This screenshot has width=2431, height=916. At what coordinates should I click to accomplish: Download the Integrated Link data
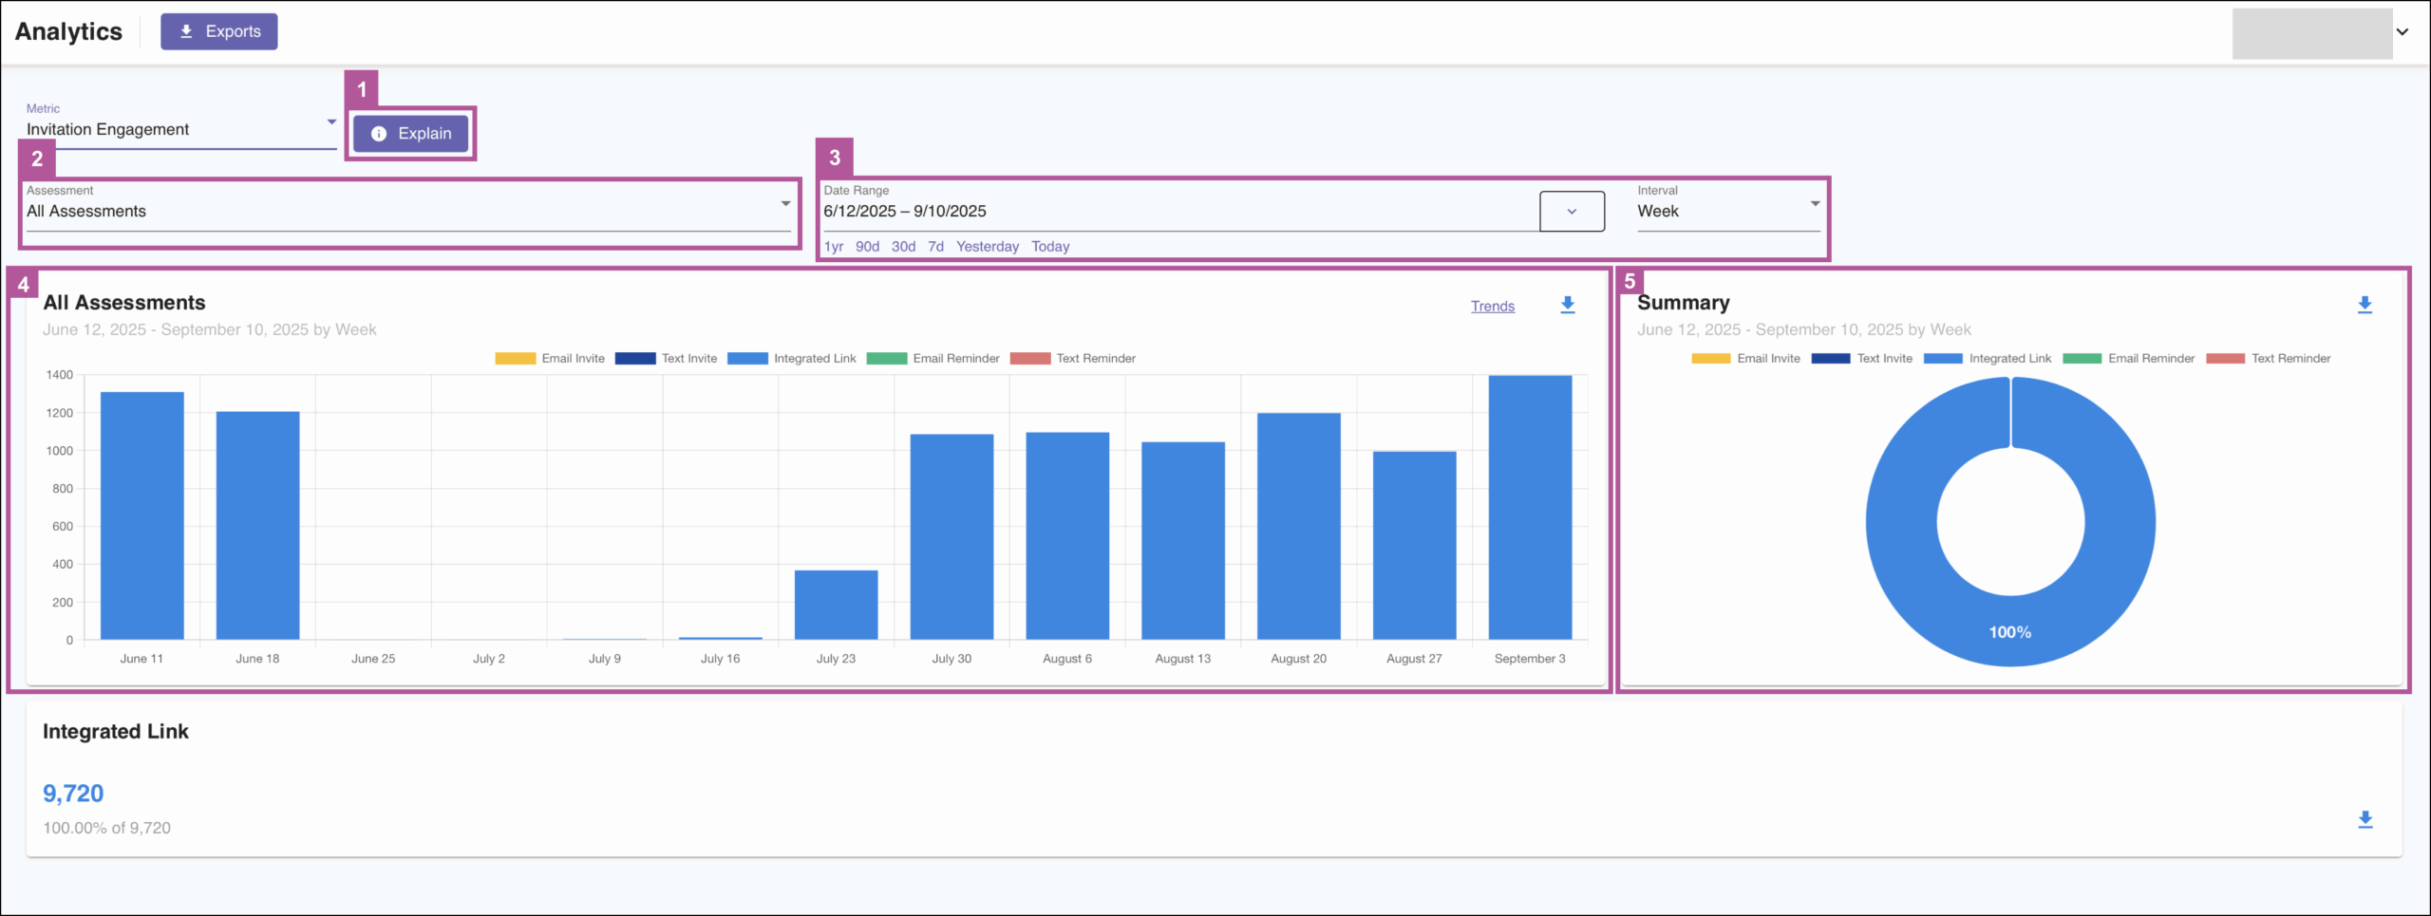tap(2365, 819)
